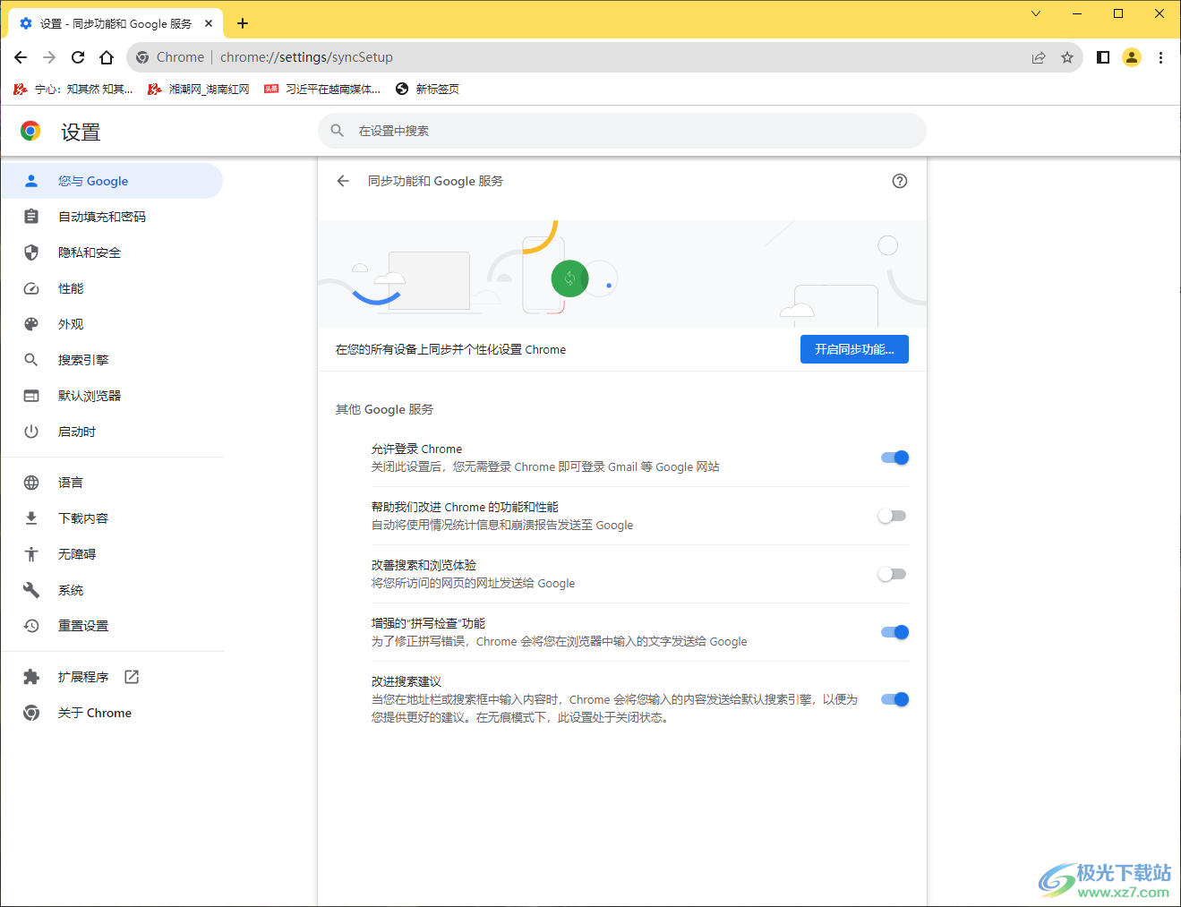Click the Chrome logo beside 设置
Image resolution: width=1181 pixels, height=907 pixels.
(x=30, y=132)
